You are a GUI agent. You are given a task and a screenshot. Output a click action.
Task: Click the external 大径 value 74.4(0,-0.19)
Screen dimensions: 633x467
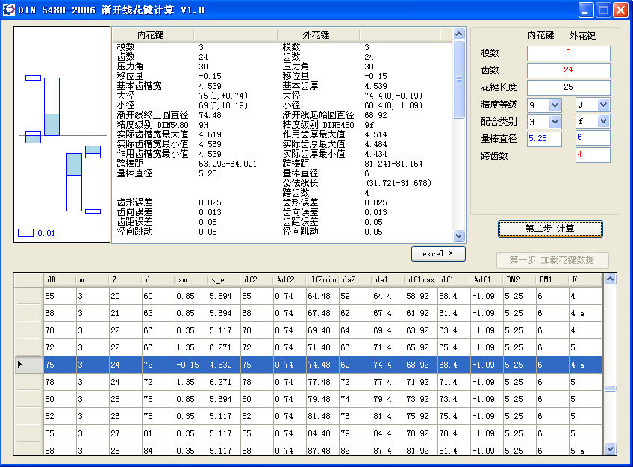393,96
